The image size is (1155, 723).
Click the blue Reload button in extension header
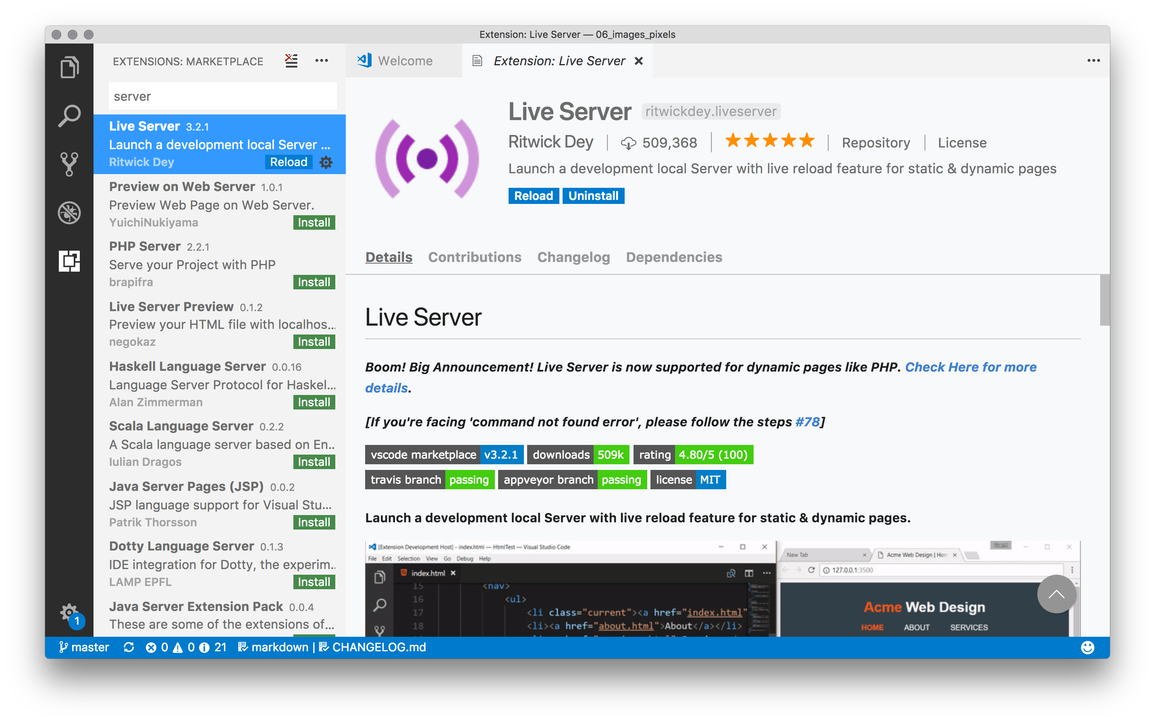(533, 196)
